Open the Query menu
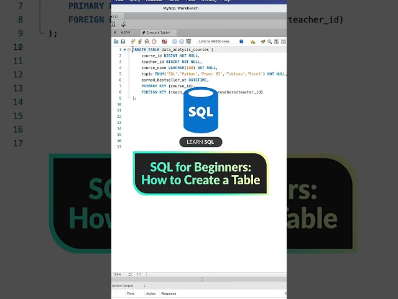The image size is (398, 299). [x=135, y=1]
